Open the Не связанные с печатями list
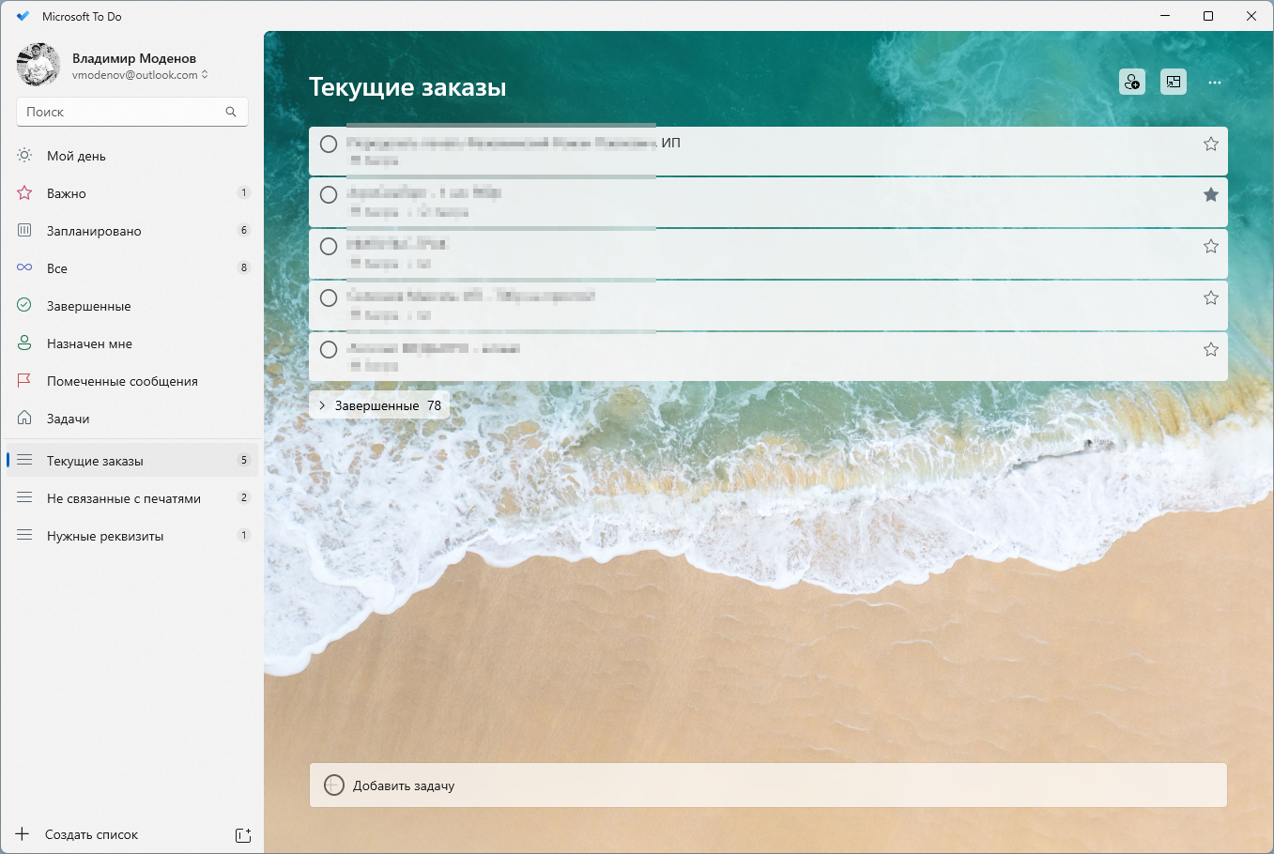The width and height of the screenshot is (1274, 854). [x=131, y=498]
